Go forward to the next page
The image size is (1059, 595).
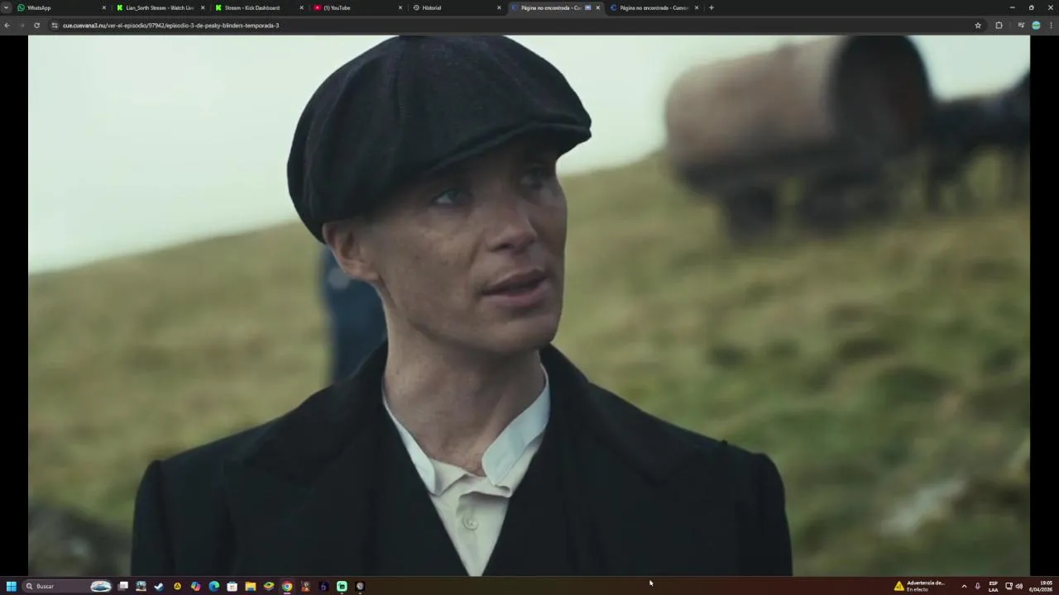[x=22, y=26]
